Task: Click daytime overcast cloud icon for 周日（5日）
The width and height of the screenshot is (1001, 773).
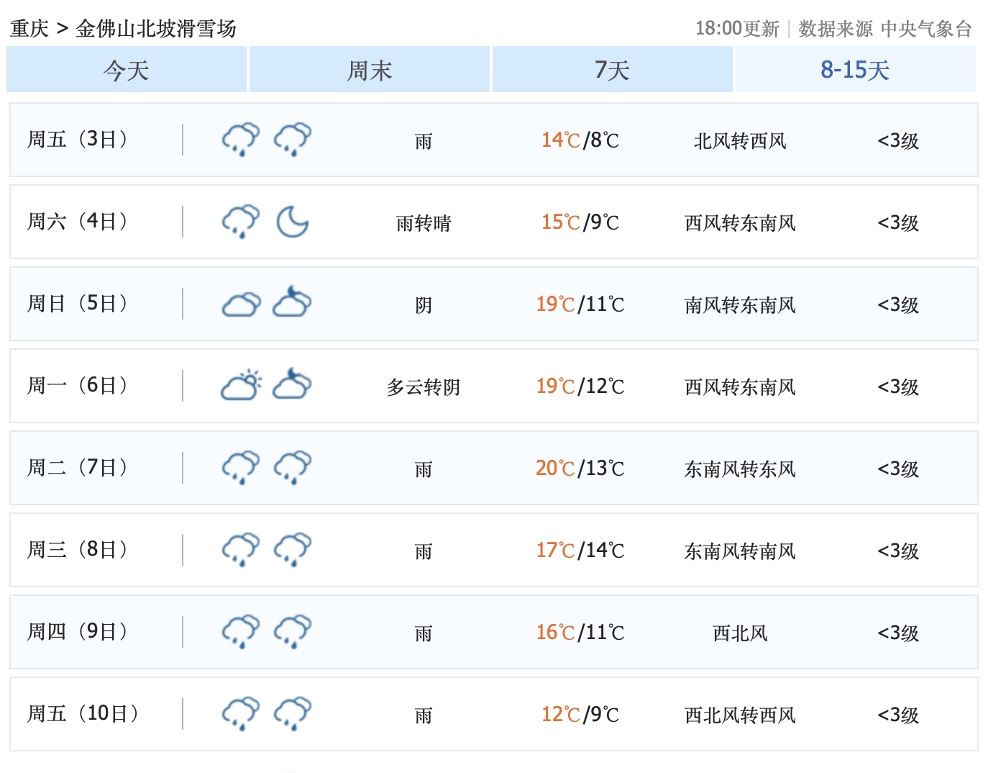Action: [x=241, y=304]
